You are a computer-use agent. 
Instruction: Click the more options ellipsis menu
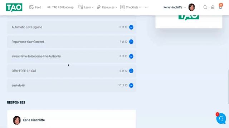click(147, 7)
